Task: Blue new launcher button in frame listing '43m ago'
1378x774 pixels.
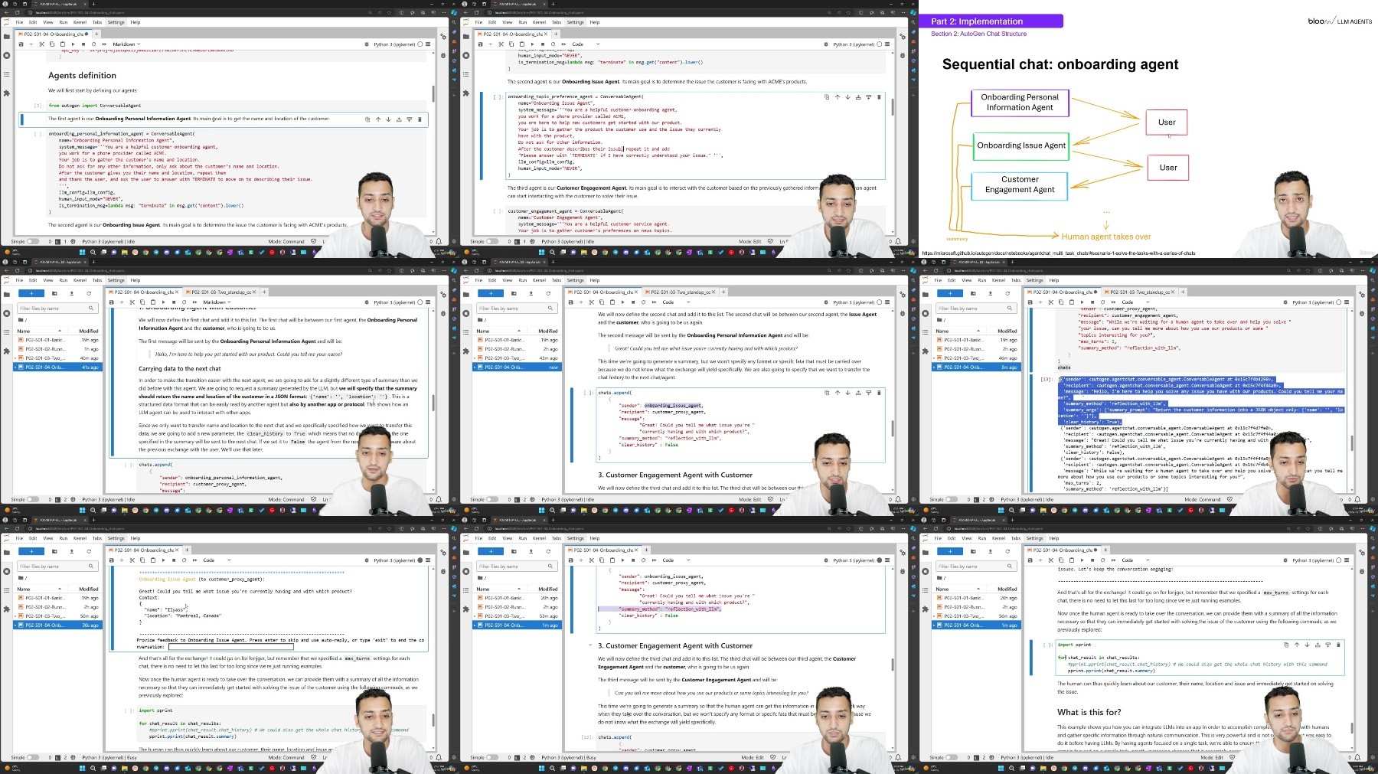Action: pos(491,293)
